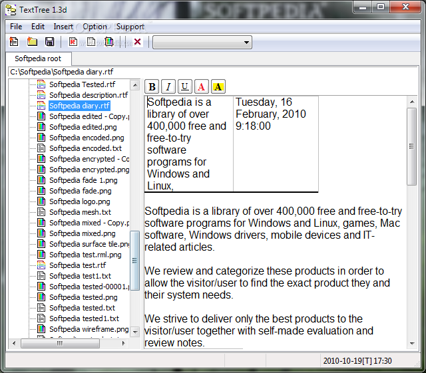This screenshot has height=373, width=426.
Task: Click tree horizontal scrollbar left arrow
Action: [x=14, y=343]
